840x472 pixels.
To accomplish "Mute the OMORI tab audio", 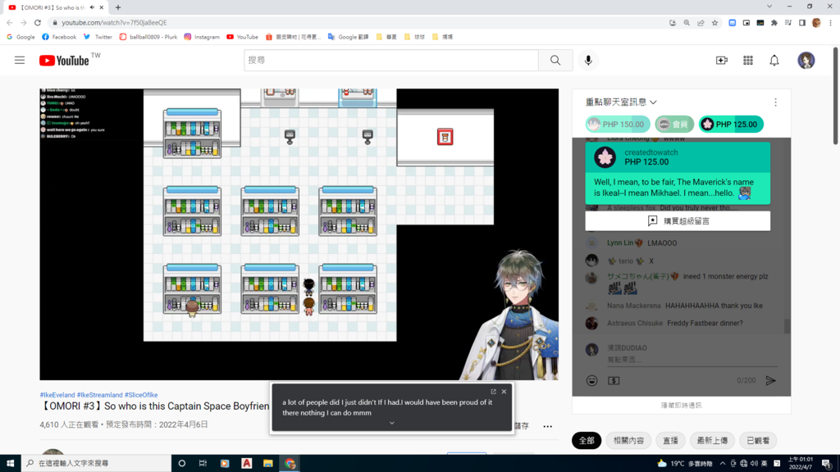I will [x=92, y=7].
